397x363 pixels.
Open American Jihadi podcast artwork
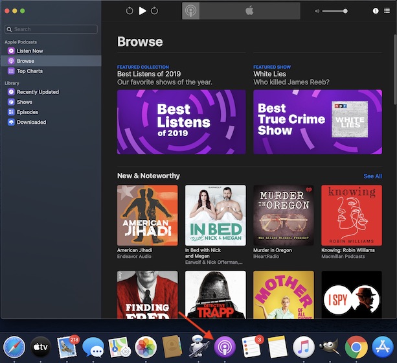(147, 215)
